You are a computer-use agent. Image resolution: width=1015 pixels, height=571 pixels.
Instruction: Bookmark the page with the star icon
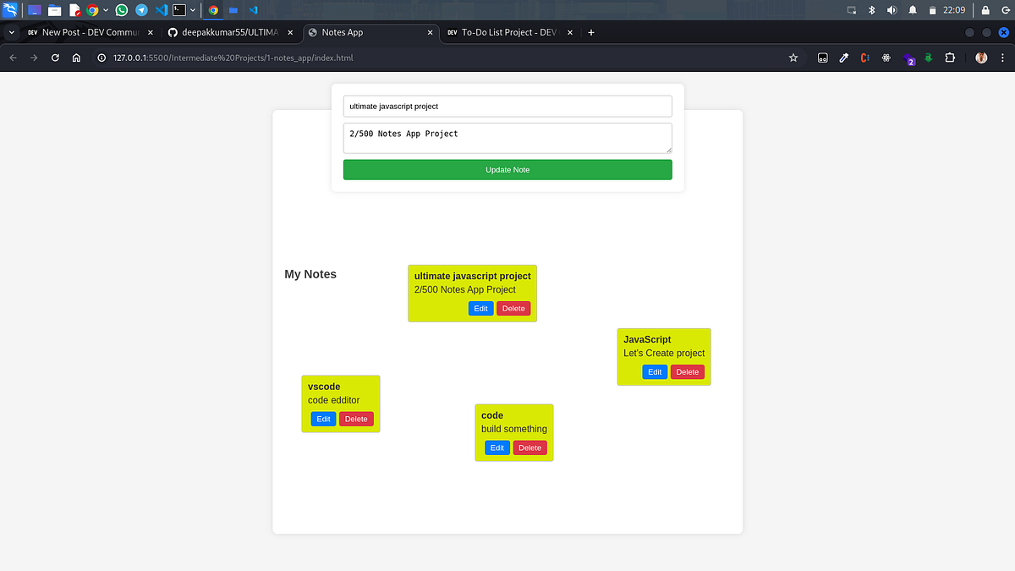click(x=793, y=58)
